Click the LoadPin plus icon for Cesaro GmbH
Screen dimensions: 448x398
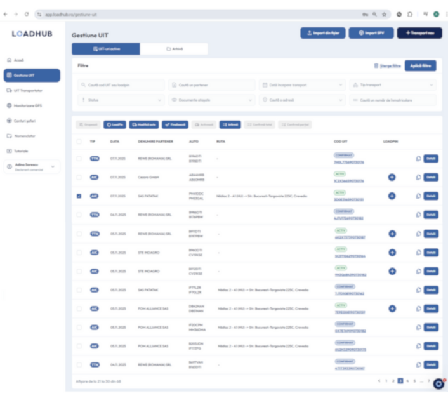click(392, 177)
